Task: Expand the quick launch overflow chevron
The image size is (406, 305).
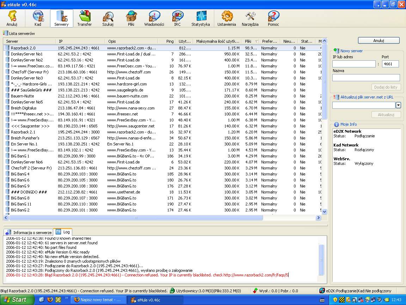Action: pyautogui.click(x=66, y=298)
